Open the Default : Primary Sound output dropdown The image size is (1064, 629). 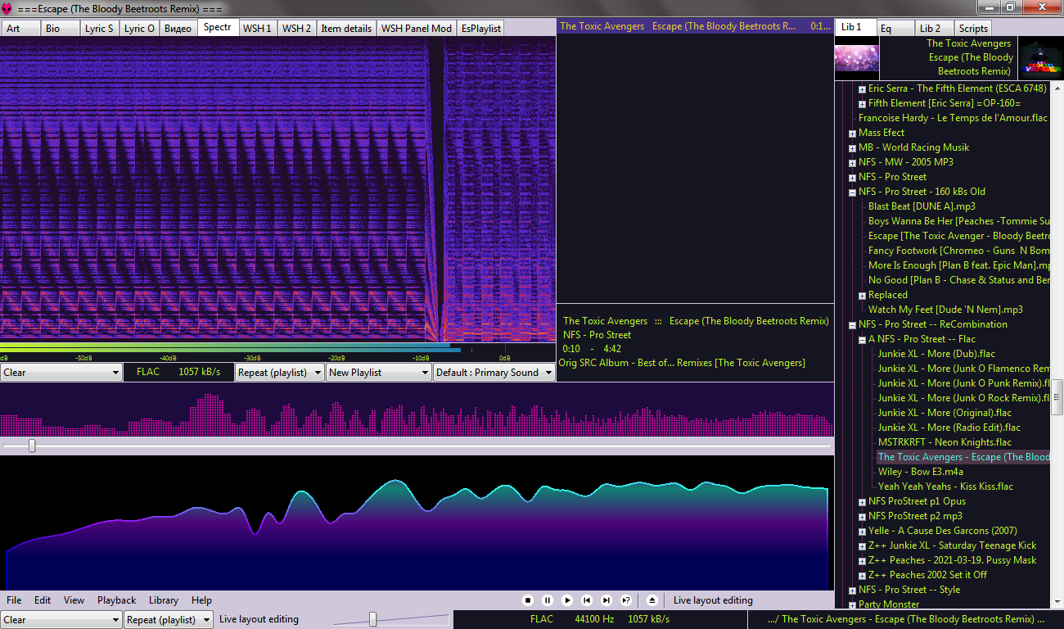[494, 373]
